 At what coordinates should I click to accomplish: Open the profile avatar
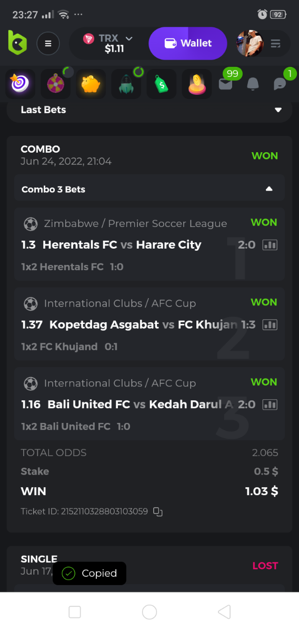pos(250,43)
